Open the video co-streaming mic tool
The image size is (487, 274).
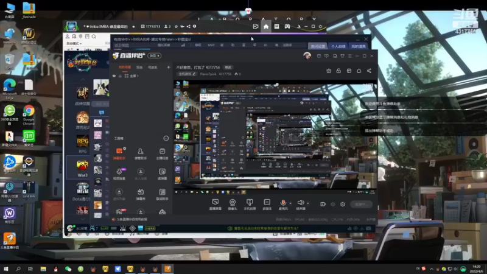[119, 174]
